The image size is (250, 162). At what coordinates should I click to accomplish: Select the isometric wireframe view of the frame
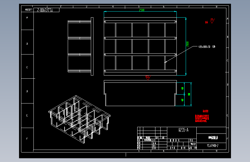coord(79,119)
